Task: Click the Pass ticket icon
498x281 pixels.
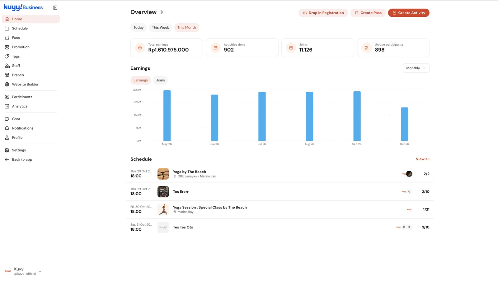Action: pyautogui.click(x=7, y=38)
